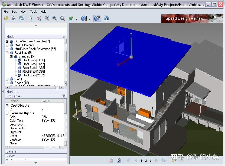Open a DWF file with the folder icon
This screenshot has height=166, width=225.
pyautogui.click(x=6, y=19)
